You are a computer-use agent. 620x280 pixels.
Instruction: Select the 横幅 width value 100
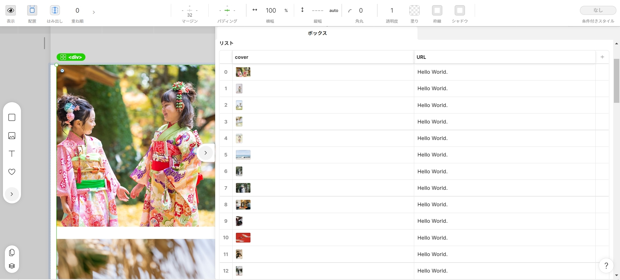[x=271, y=10]
